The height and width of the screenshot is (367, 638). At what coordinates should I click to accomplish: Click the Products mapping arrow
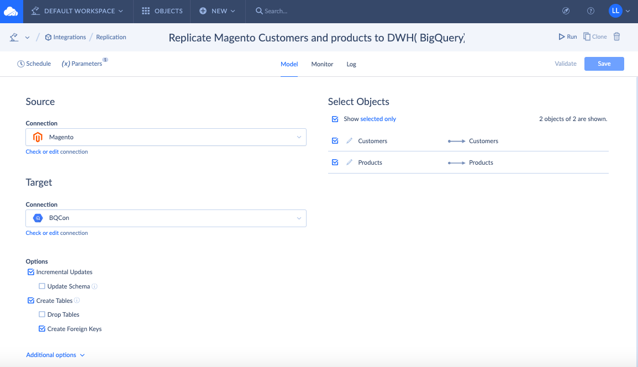pyautogui.click(x=456, y=162)
